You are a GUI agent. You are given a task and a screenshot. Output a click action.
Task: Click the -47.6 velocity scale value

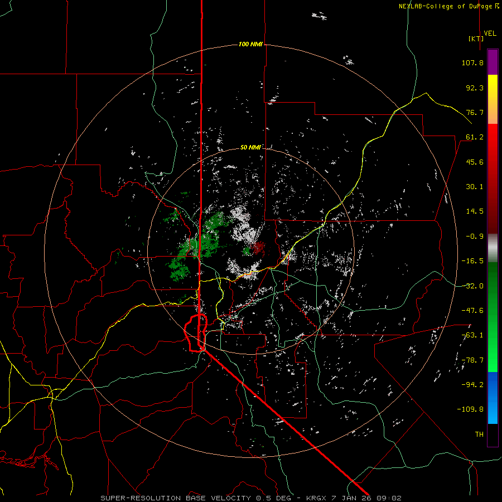pyautogui.click(x=472, y=311)
